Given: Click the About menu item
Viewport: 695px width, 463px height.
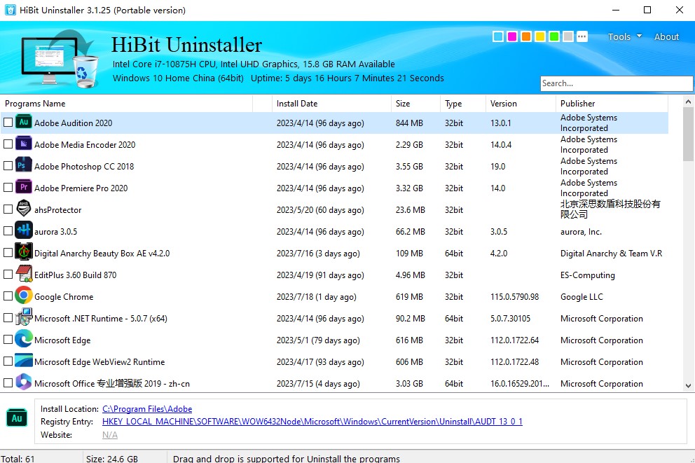Looking at the screenshot, I should [x=666, y=36].
